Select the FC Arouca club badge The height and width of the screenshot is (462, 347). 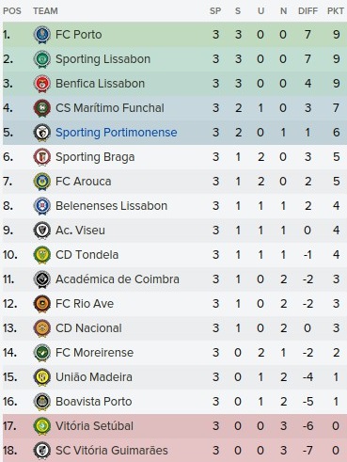coord(42,182)
